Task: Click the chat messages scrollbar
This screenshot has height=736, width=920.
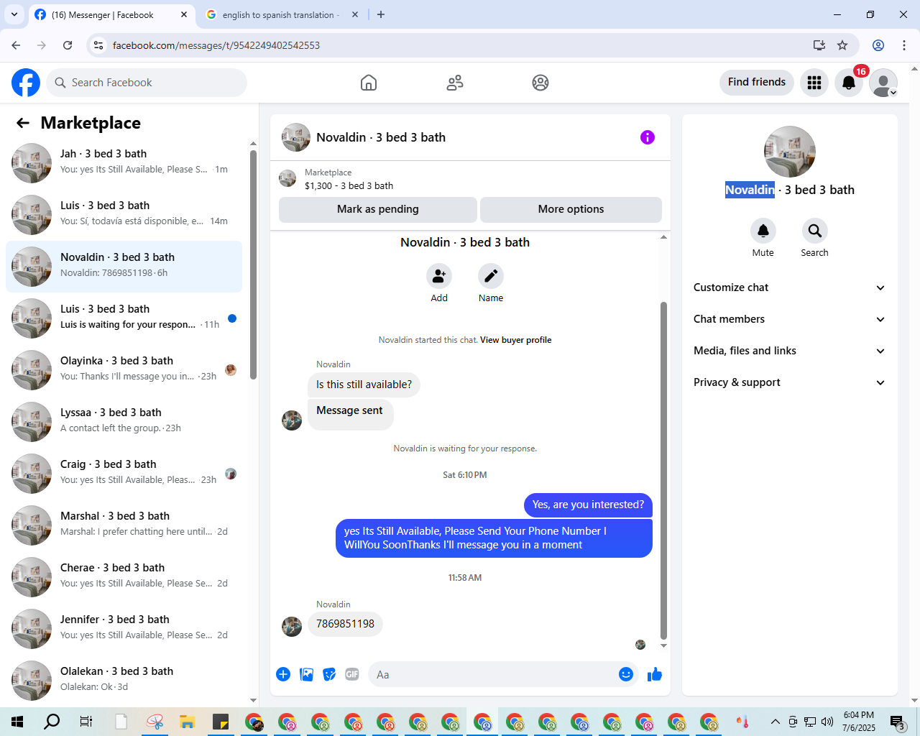Action: (663, 470)
